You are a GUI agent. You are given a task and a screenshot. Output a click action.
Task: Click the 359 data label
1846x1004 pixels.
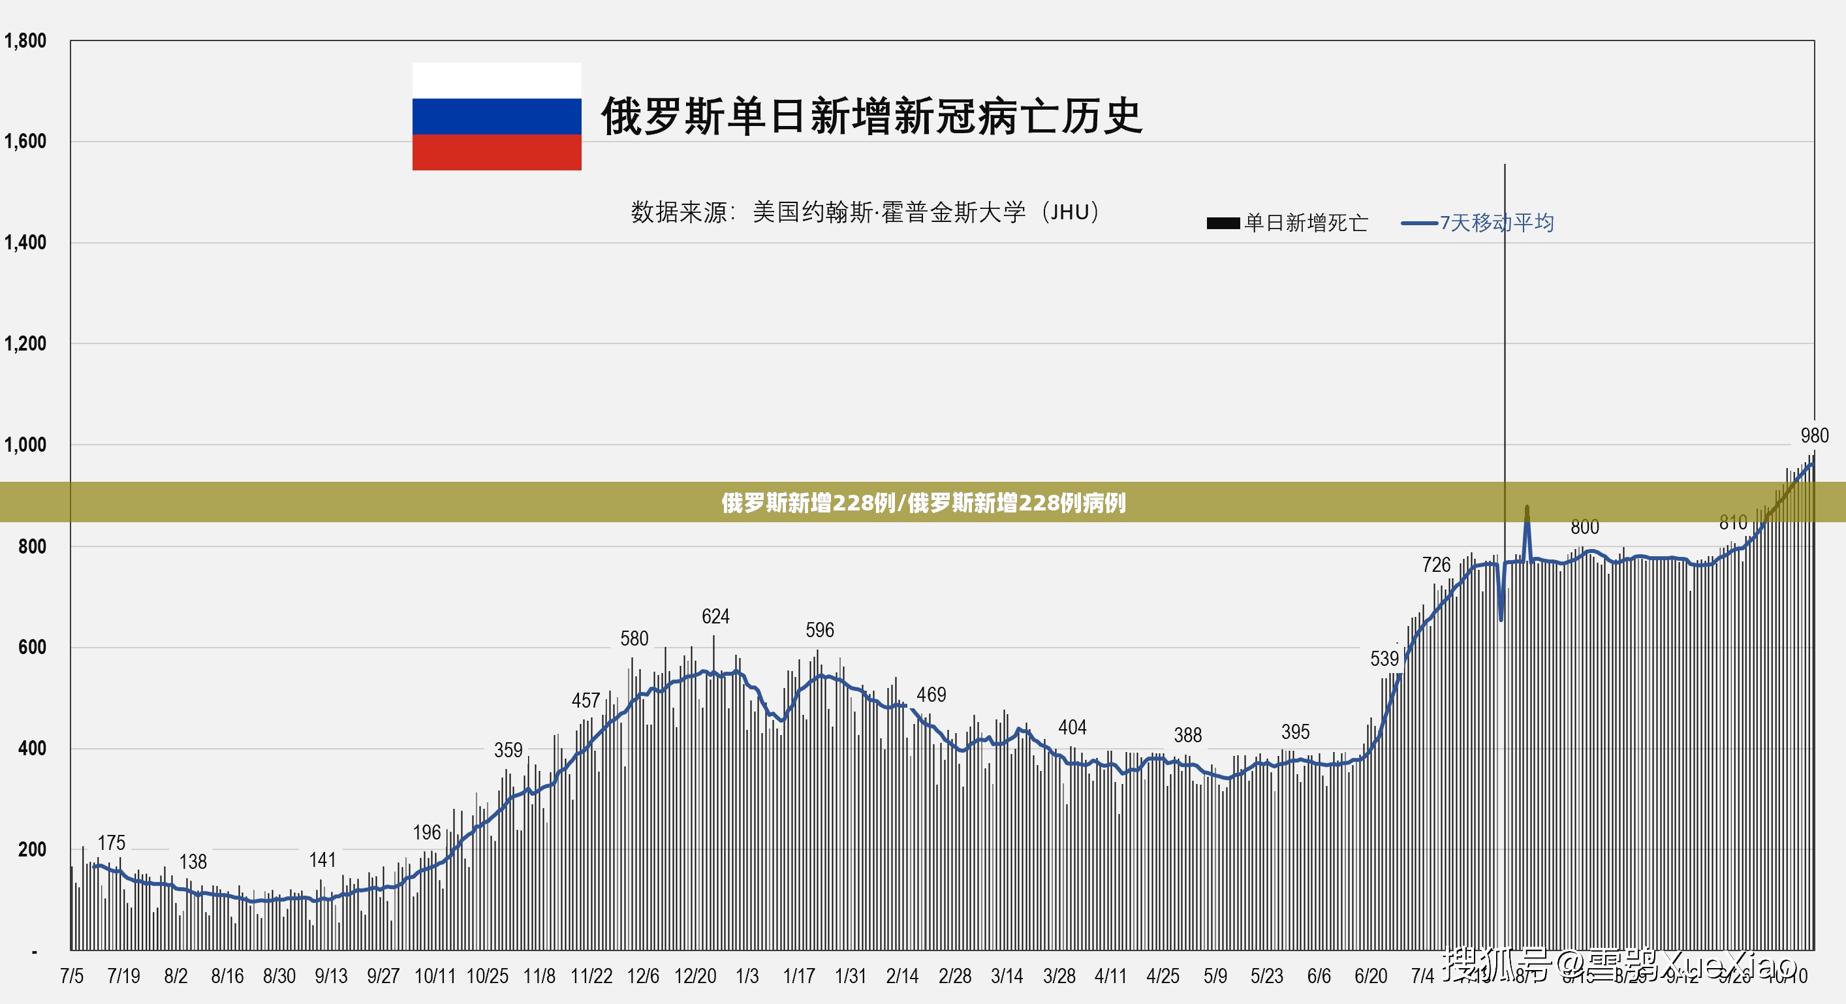pyautogui.click(x=508, y=750)
